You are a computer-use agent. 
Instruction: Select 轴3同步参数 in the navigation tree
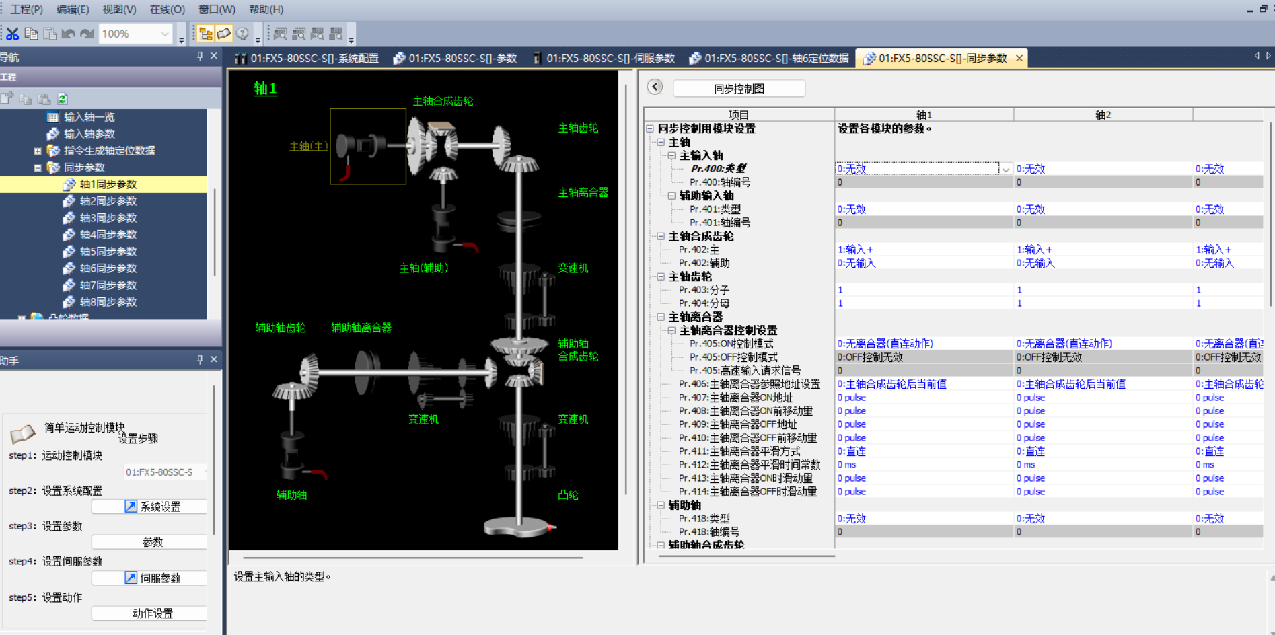point(108,218)
